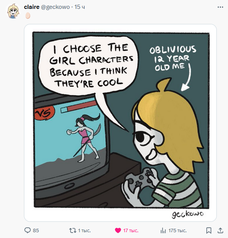Click the OBLIVIOUS 12 YEAR OLD ME caption
228x238 pixels.
[x=173, y=58]
